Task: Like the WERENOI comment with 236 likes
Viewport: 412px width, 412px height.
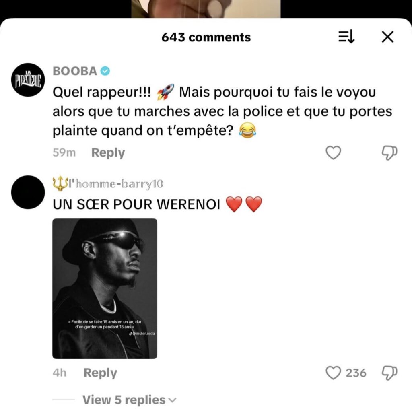Action: tap(333, 373)
